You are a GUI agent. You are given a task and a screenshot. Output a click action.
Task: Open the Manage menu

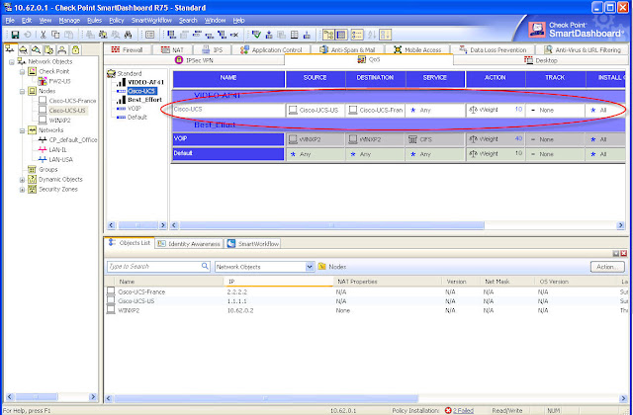pos(69,20)
